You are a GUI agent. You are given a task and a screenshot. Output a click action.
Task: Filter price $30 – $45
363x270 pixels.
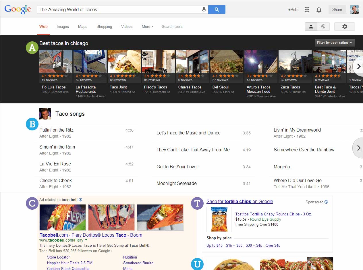[x=254, y=245]
